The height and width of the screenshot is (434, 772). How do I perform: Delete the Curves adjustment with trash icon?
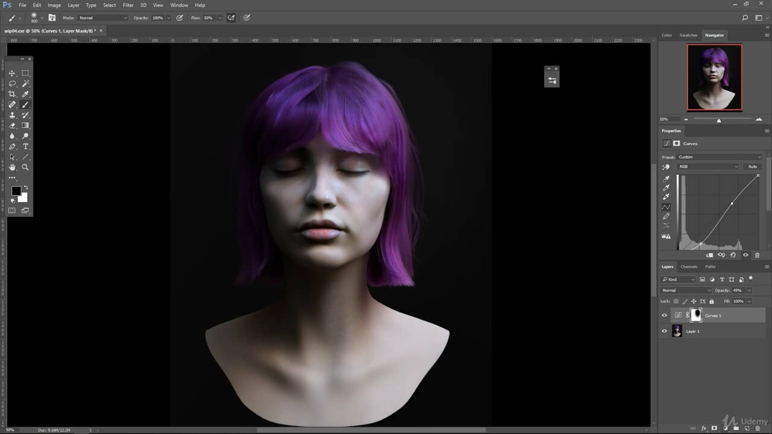click(x=758, y=255)
